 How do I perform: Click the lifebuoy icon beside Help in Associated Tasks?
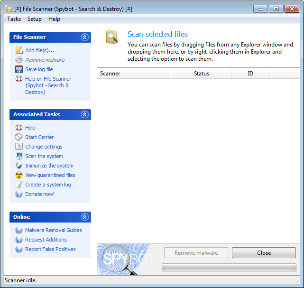click(19, 128)
